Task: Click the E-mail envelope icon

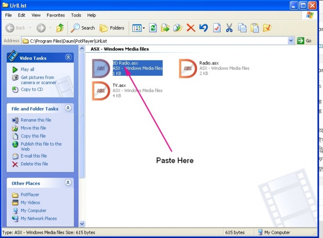Action: (x=15, y=156)
